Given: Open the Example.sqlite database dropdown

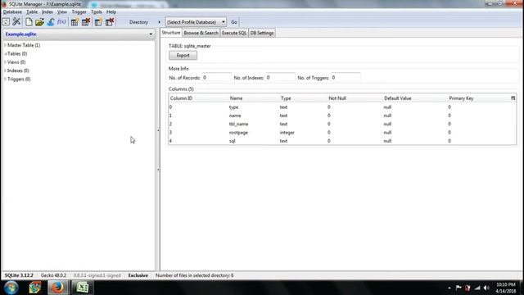Looking at the screenshot, I should tap(151, 34).
